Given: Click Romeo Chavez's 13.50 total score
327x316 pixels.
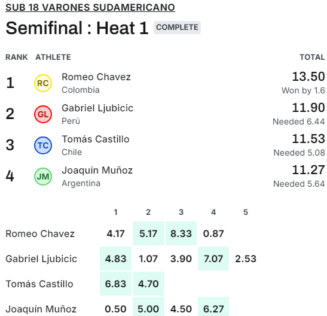Looking at the screenshot, I should point(308,77).
